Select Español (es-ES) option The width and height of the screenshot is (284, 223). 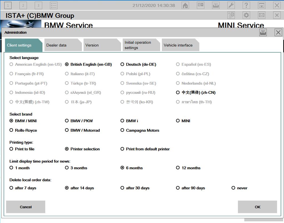(x=193, y=64)
